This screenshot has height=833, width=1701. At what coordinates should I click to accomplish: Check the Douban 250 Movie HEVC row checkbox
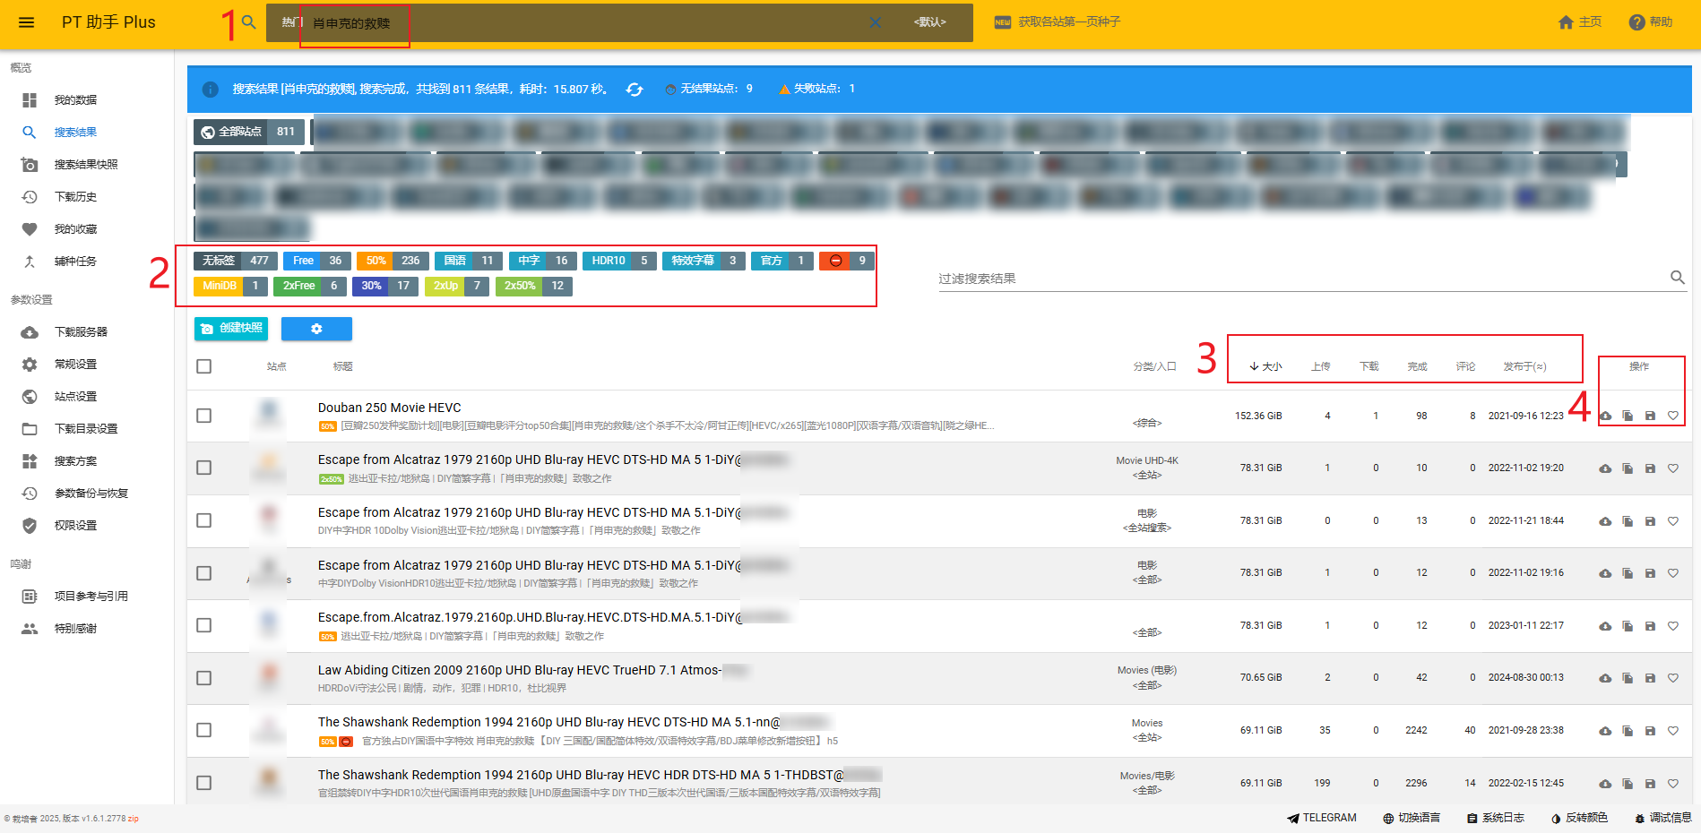[x=204, y=416]
